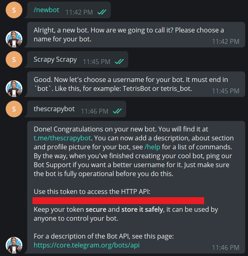
Task: Click S avatar next to thescrapybot message
Action: coord(14,109)
